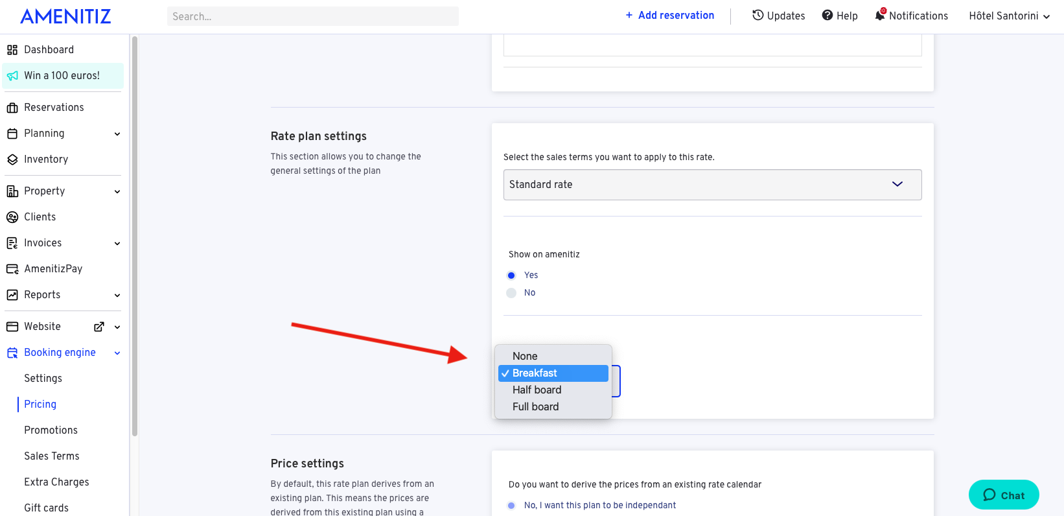
Task: Collapse the Booking engine submenu chevron
Action: (x=117, y=353)
